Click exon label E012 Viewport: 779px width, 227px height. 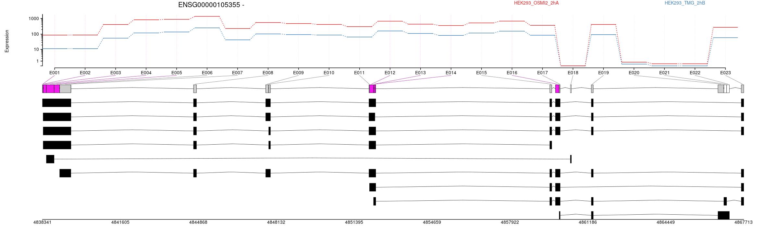click(x=390, y=73)
